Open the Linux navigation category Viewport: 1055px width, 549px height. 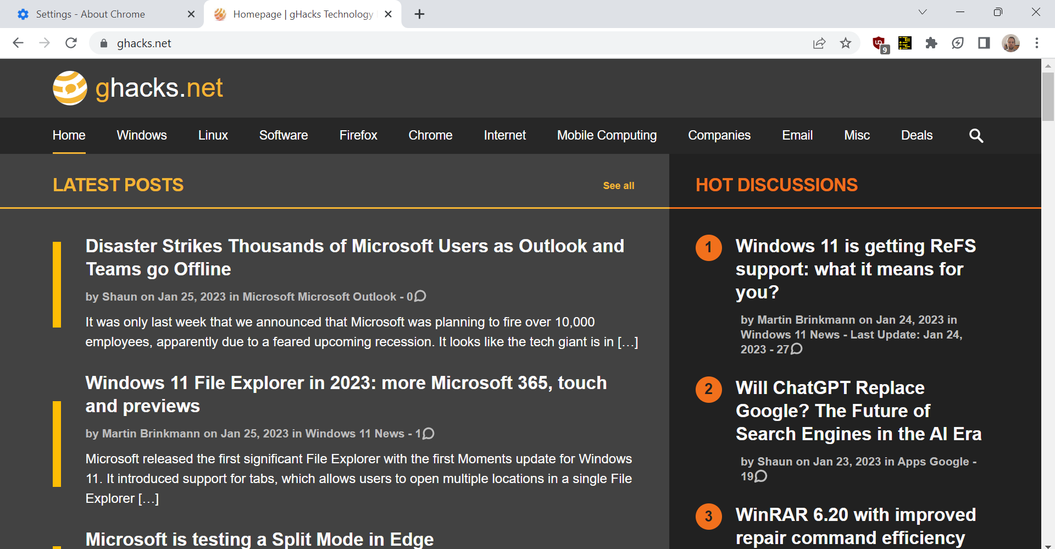pyautogui.click(x=213, y=135)
